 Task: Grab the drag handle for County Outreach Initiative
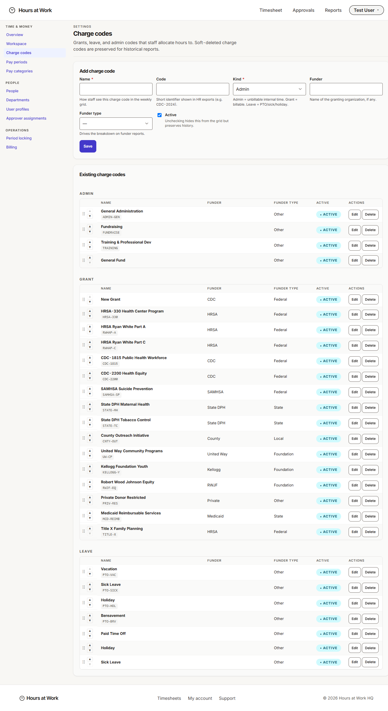84,438
